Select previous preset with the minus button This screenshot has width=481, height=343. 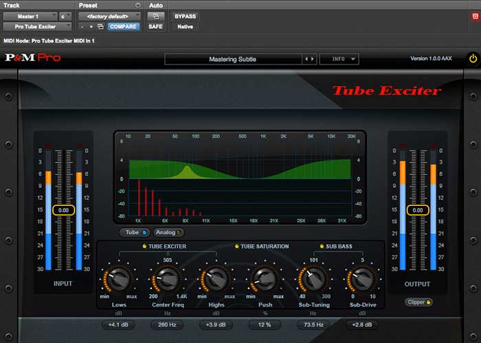coord(82,27)
